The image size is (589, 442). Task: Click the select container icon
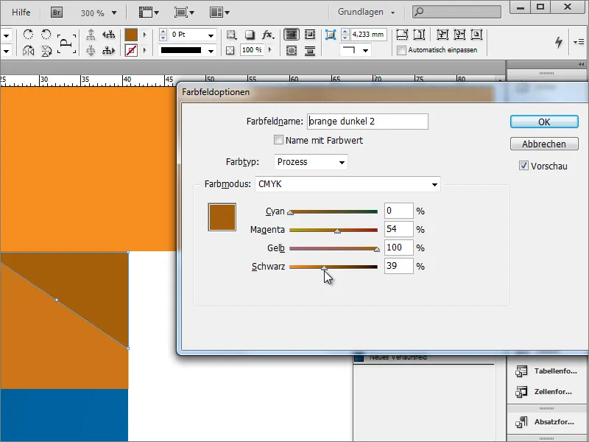tap(91, 35)
